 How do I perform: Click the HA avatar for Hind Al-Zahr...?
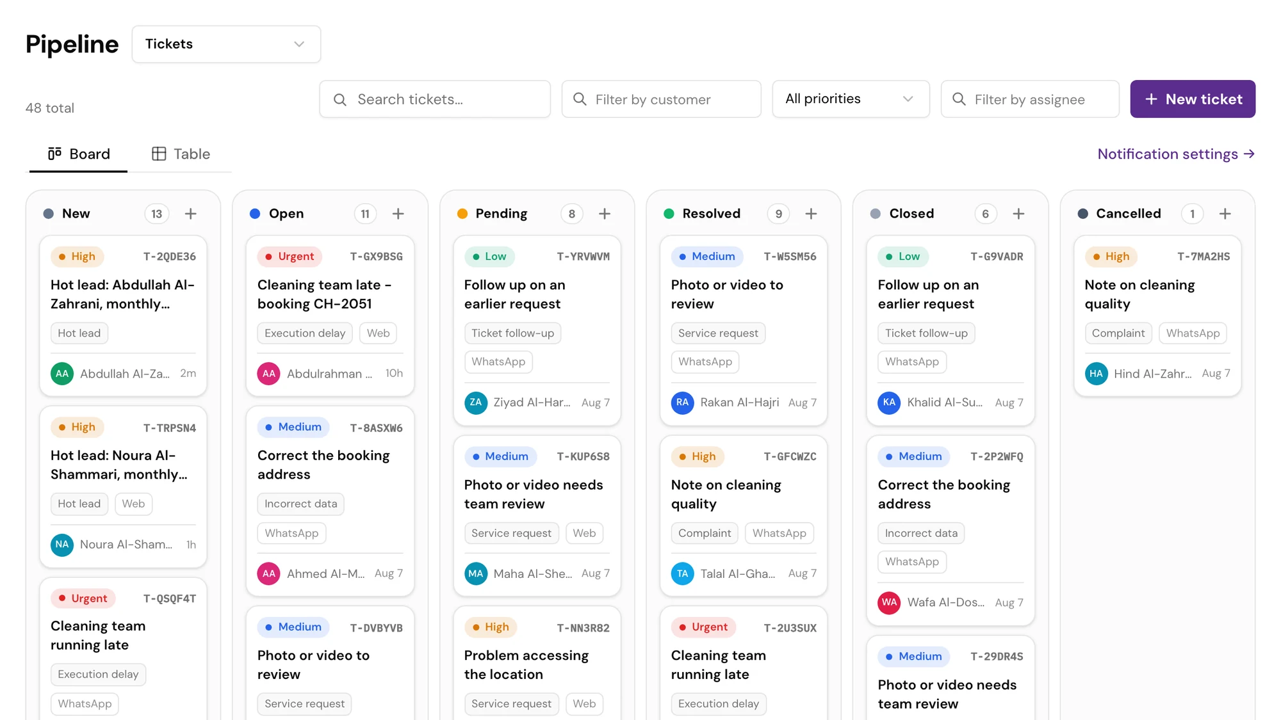1096,374
